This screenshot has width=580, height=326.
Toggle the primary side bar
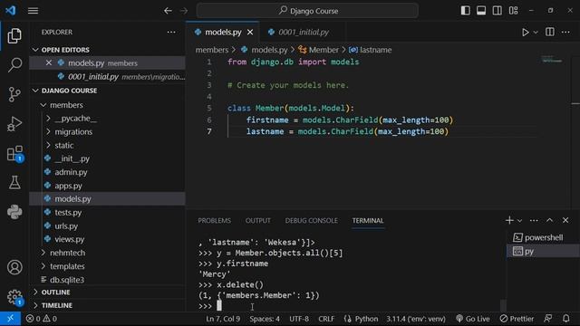(x=465, y=11)
